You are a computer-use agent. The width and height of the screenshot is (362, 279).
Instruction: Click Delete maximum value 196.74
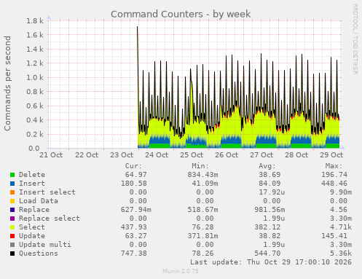[334, 175]
